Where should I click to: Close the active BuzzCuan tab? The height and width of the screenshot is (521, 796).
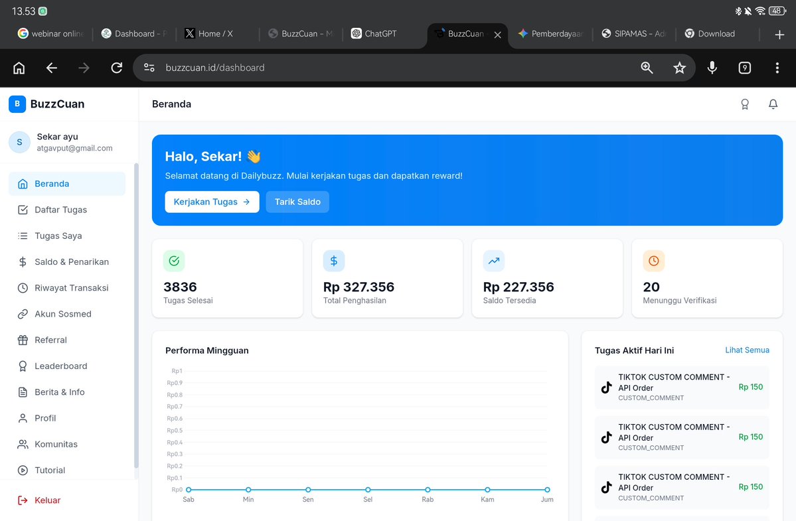(x=497, y=35)
